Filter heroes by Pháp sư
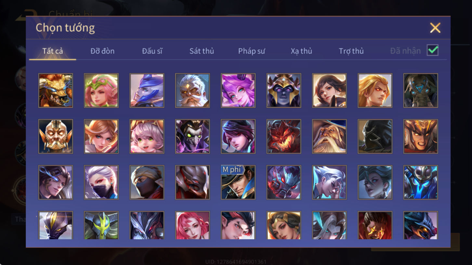Viewport: 472px width, 265px height. tap(252, 51)
